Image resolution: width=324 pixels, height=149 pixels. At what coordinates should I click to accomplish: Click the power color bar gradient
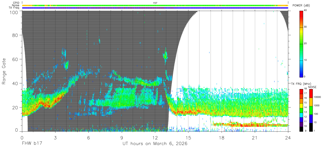(x=301, y=44)
